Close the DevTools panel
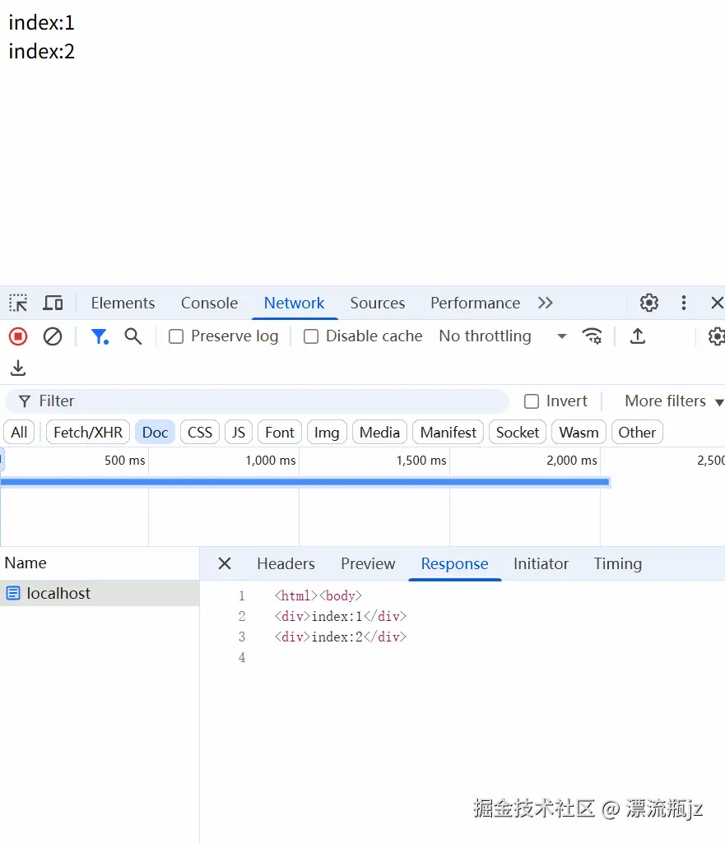 [717, 303]
